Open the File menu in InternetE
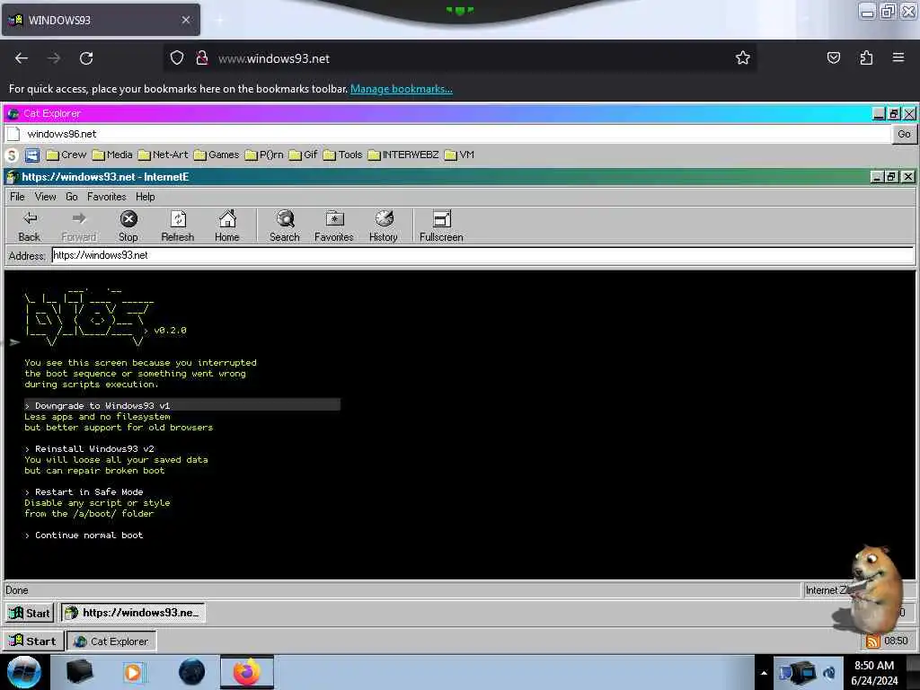The image size is (920, 690). pos(17,197)
